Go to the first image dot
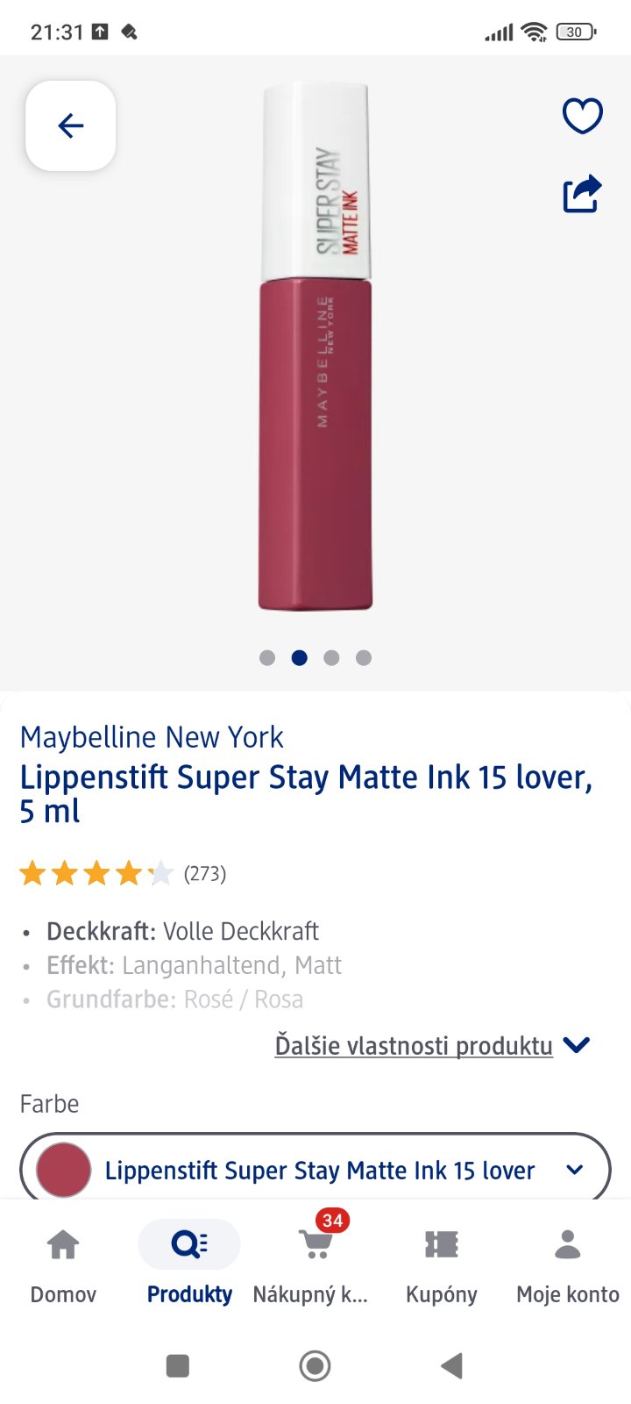Viewport: 631px width, 1404px height. point(267,658)
